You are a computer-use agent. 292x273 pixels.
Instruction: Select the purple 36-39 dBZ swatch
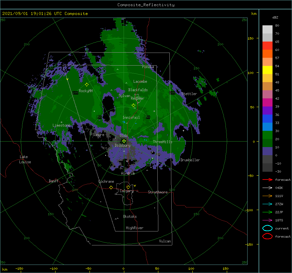pos(267,110)
